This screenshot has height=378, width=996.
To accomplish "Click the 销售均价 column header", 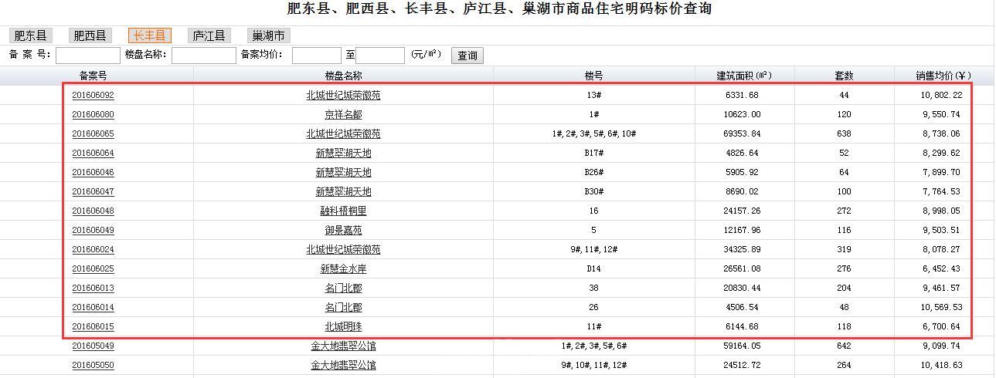I will tap(943, 76).
